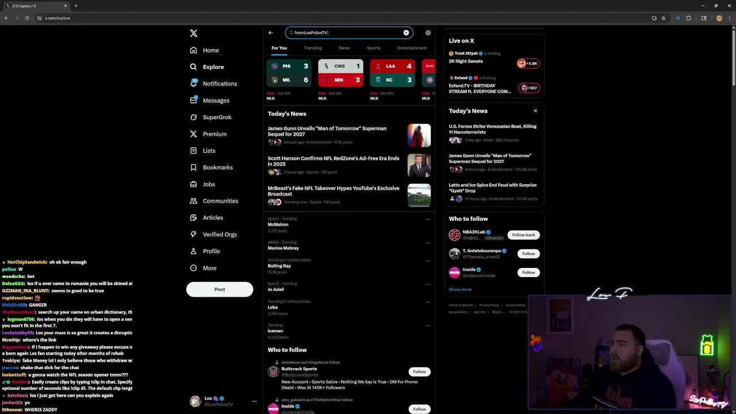The image size is (736, 414).
Task: Open Jobs in the sidebar
Action: [202, 184]
